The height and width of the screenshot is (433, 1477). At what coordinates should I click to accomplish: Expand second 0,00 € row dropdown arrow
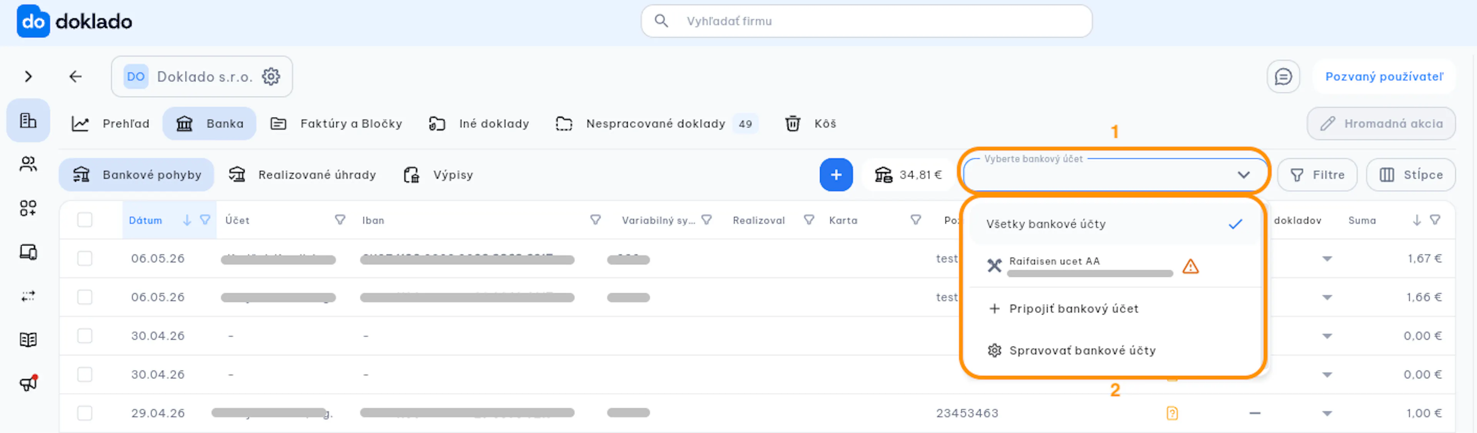click(x=1327, y=375)
